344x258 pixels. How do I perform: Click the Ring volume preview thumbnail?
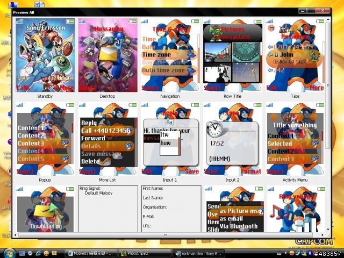295,209
